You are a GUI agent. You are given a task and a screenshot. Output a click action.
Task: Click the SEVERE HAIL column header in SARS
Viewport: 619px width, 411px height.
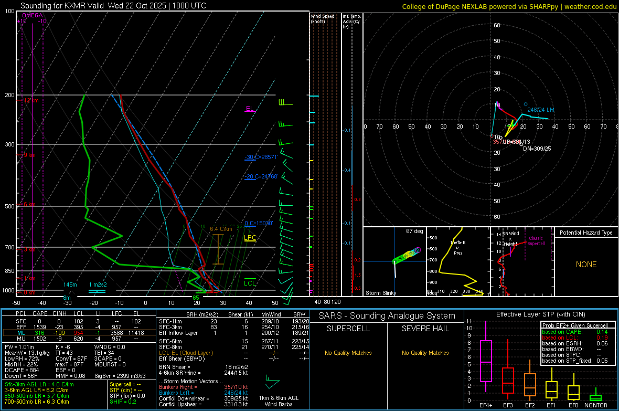click(x=425, y=329)
